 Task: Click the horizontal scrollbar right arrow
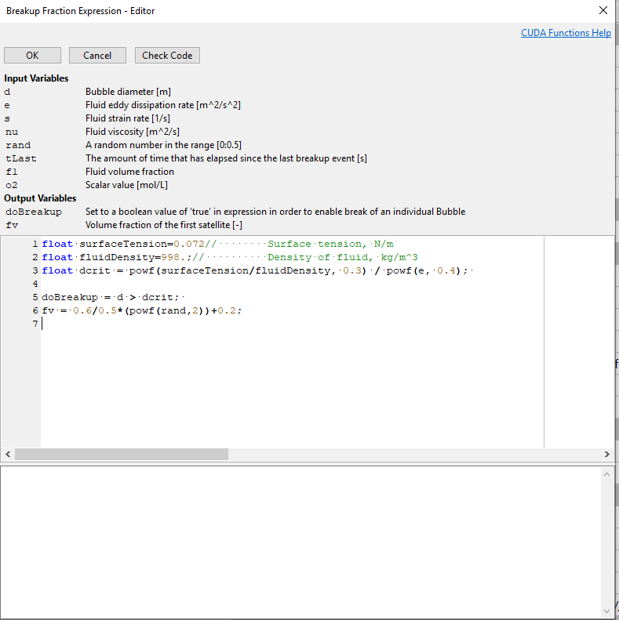click(606, 455)
